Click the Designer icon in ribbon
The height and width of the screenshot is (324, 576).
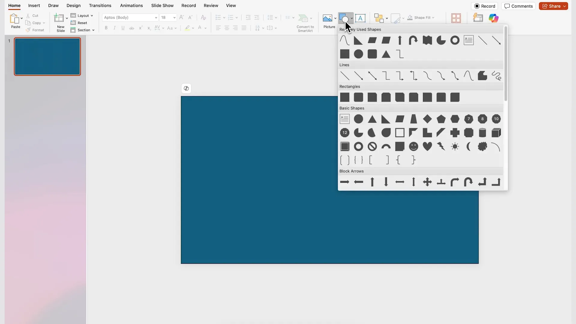[478, 18]
